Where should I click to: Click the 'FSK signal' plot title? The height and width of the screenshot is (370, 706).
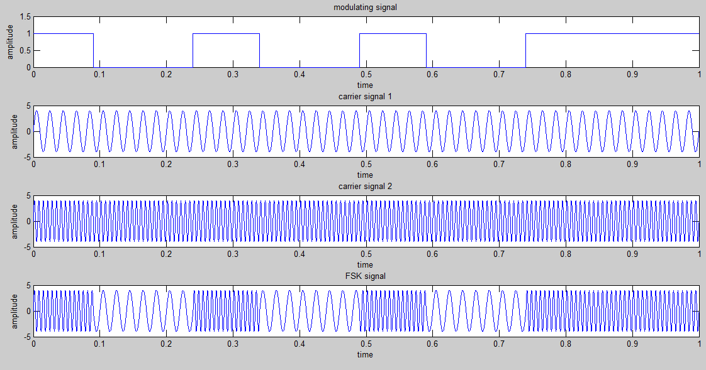(x=366, y=276)
